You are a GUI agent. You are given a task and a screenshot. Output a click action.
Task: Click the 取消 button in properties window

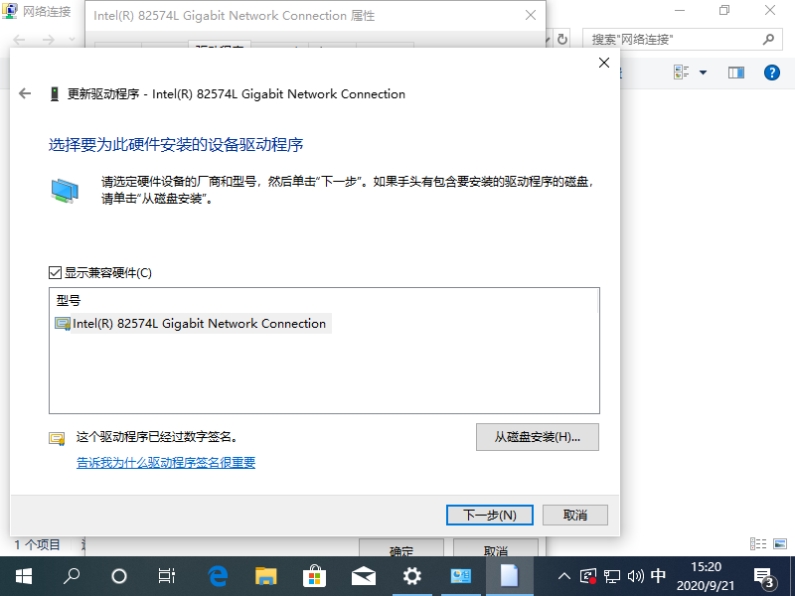point(495,548)
